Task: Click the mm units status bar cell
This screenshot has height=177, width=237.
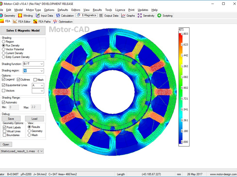Action: pyautogui.click(x=179, y=174)
